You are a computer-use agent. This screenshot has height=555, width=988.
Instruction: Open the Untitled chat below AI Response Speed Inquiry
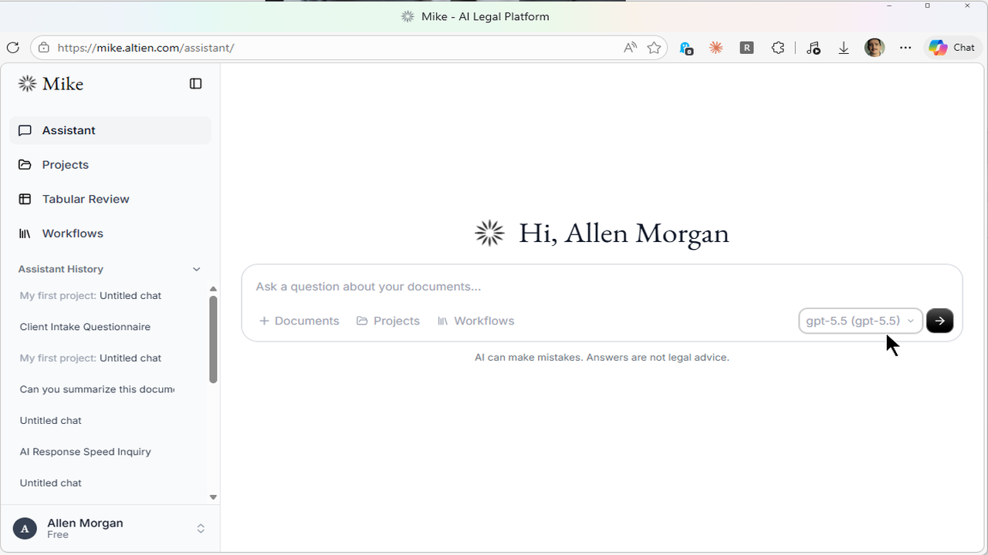click(x=50, y=483)
